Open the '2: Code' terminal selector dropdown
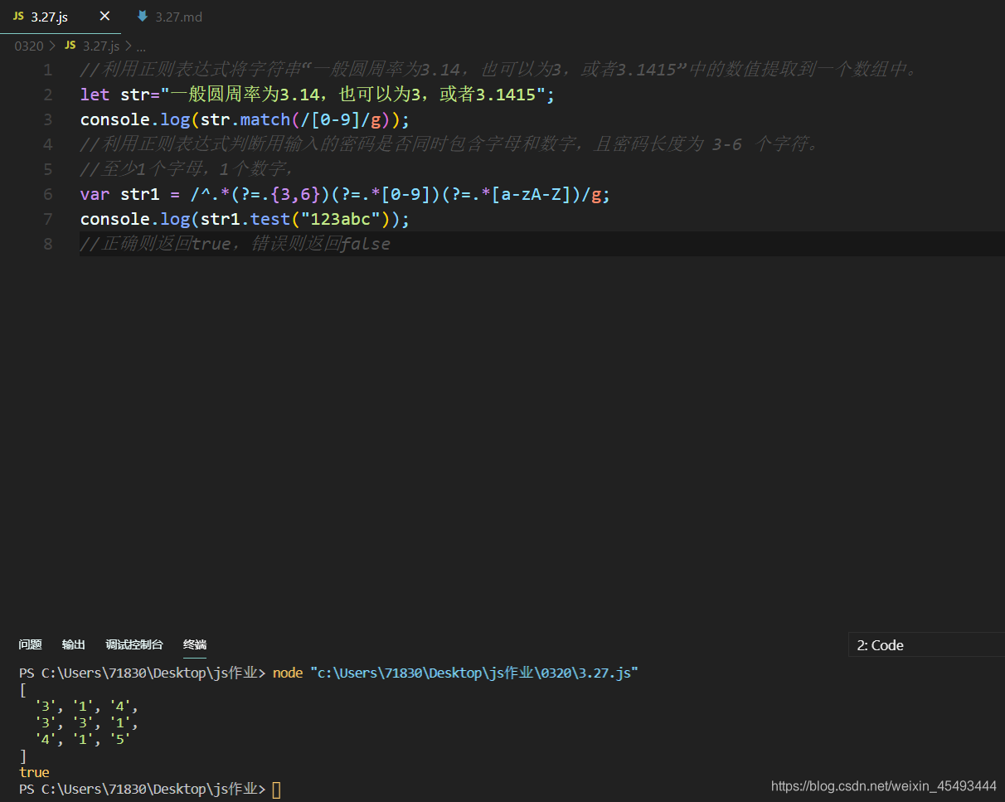The width and height of the screenshot is (1005, 802). pyautogui.click(x=926, y=645)
